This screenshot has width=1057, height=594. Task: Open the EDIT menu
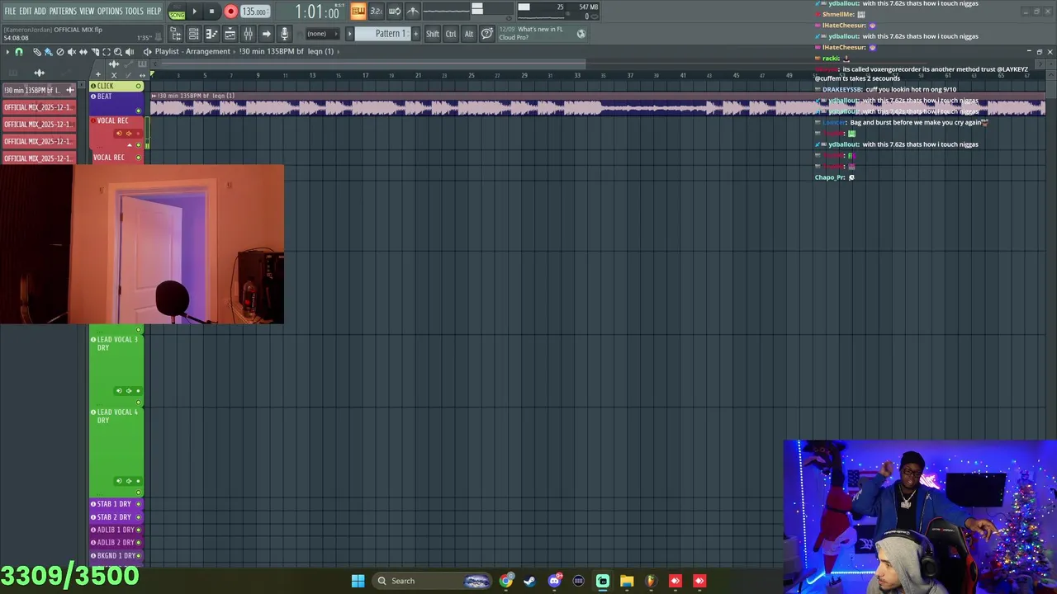[25, 12]
